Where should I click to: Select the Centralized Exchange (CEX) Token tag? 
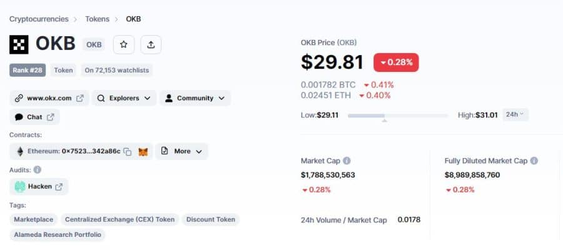(x=119, y=219)
